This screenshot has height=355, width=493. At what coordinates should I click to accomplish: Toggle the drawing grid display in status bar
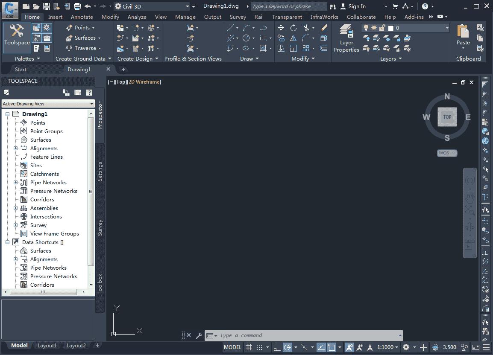[x=249, y=347]
